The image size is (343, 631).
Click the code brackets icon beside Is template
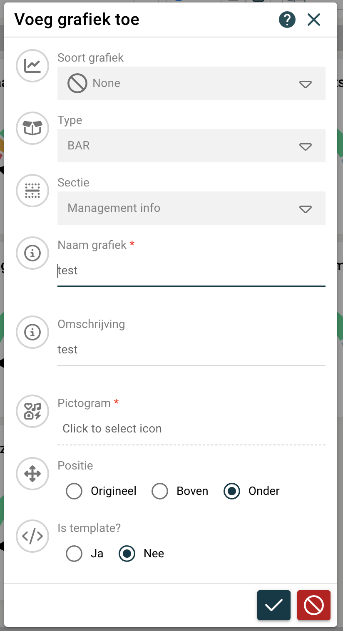32,536
